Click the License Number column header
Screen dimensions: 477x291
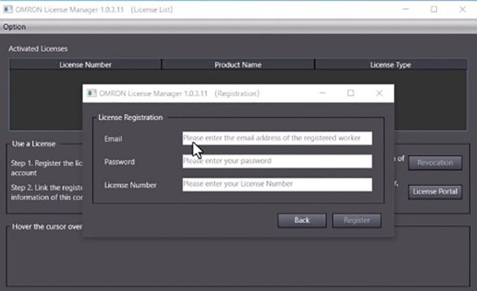[x=85, y=64]
